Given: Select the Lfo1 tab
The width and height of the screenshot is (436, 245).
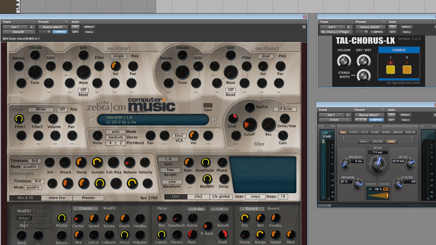Looking at the screenshot, I should [175, 196].
